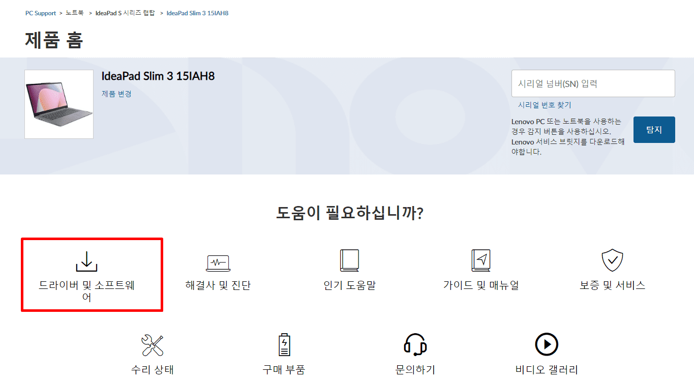
Task: Open the drivers and software download icon
Action: point(86,261)
